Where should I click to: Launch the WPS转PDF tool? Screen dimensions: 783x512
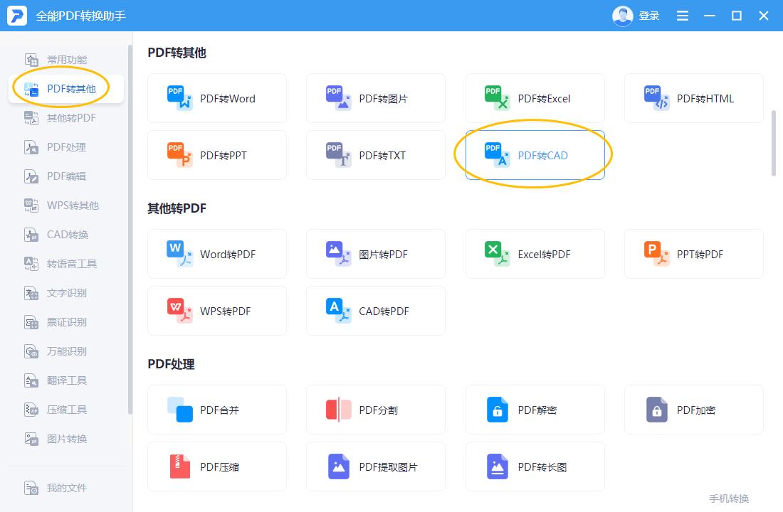216,311
